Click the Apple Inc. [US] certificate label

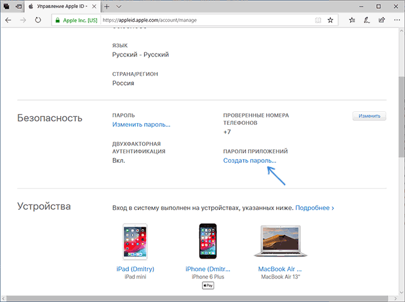(x=80, y=21)
